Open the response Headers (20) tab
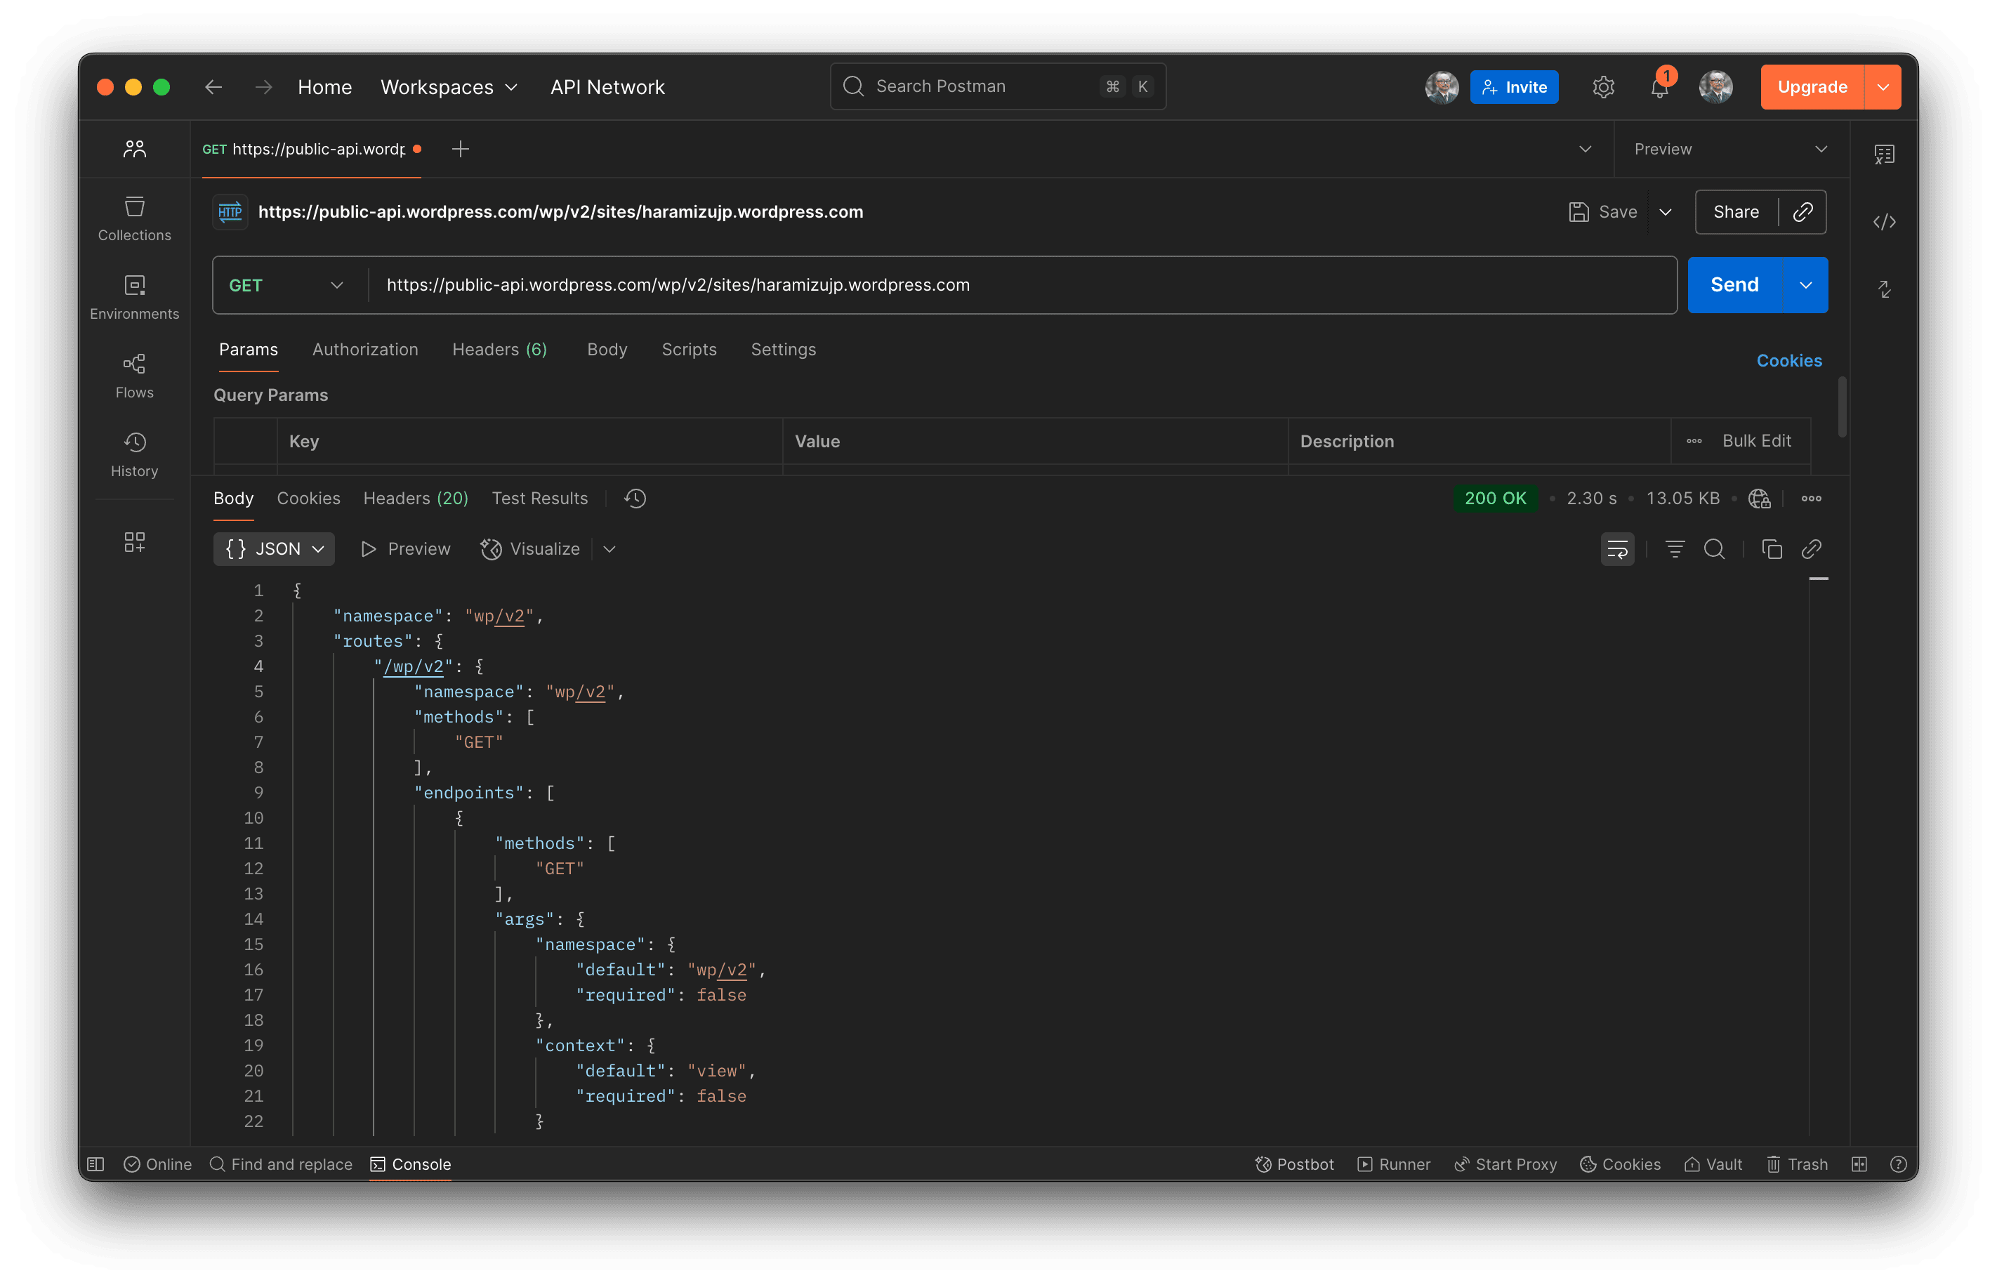The height and width of the screenshot is (1285, 1997). pyautogui.click(x=416, y=498)
